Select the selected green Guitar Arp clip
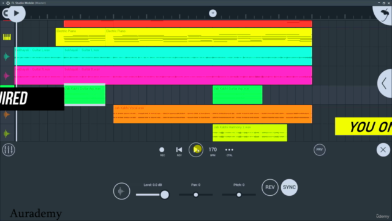Image resolution: width=392 pixels, height=221 pixels. 85,95
